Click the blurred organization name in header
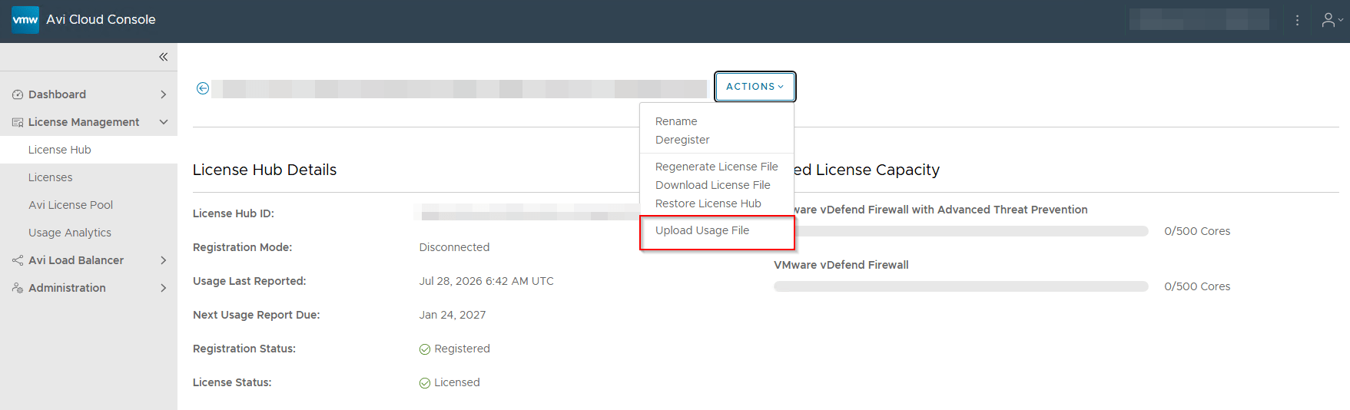This screenshot has width=1350, height=410. [x=1199, y=20]
